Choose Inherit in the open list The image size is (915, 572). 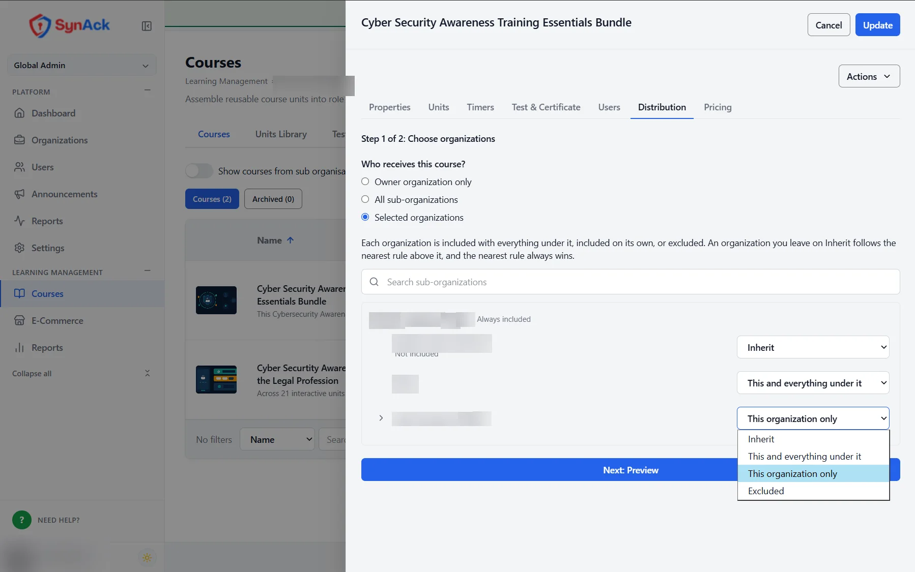click(813, 439)
